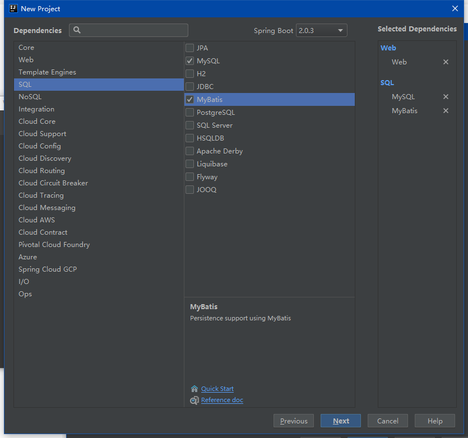This screenshot has height=438, width=468.
Task: Click the Quick Start home icon
Action: (x=194, y=389)
